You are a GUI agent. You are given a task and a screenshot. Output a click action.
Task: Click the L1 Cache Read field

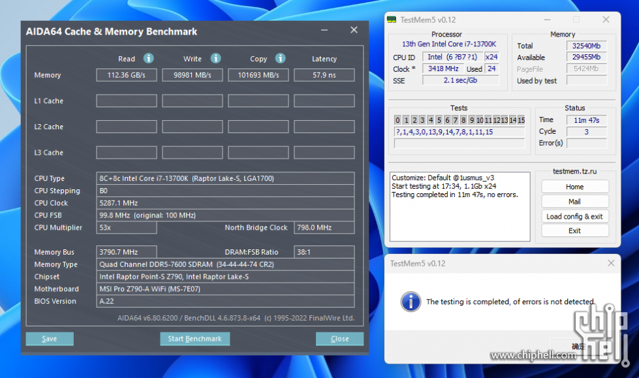[x=127, y=101]
